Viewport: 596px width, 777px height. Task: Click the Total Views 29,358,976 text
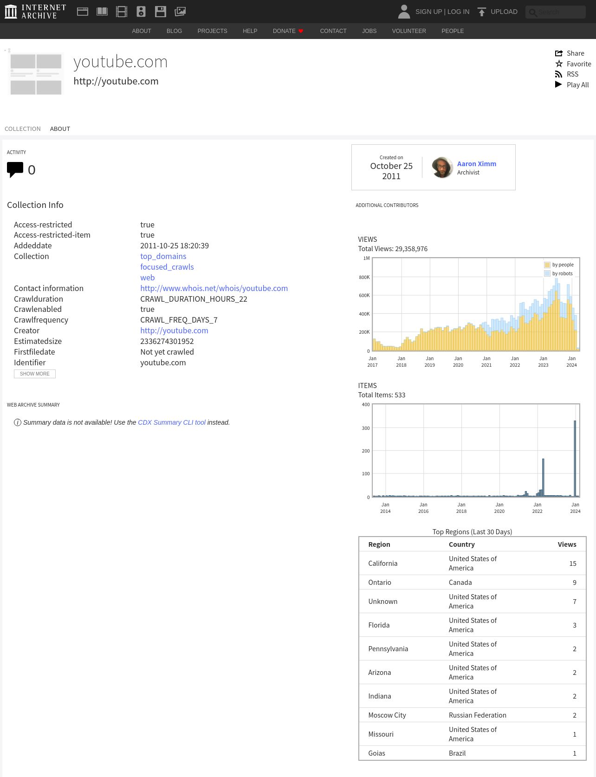point(393,249)
